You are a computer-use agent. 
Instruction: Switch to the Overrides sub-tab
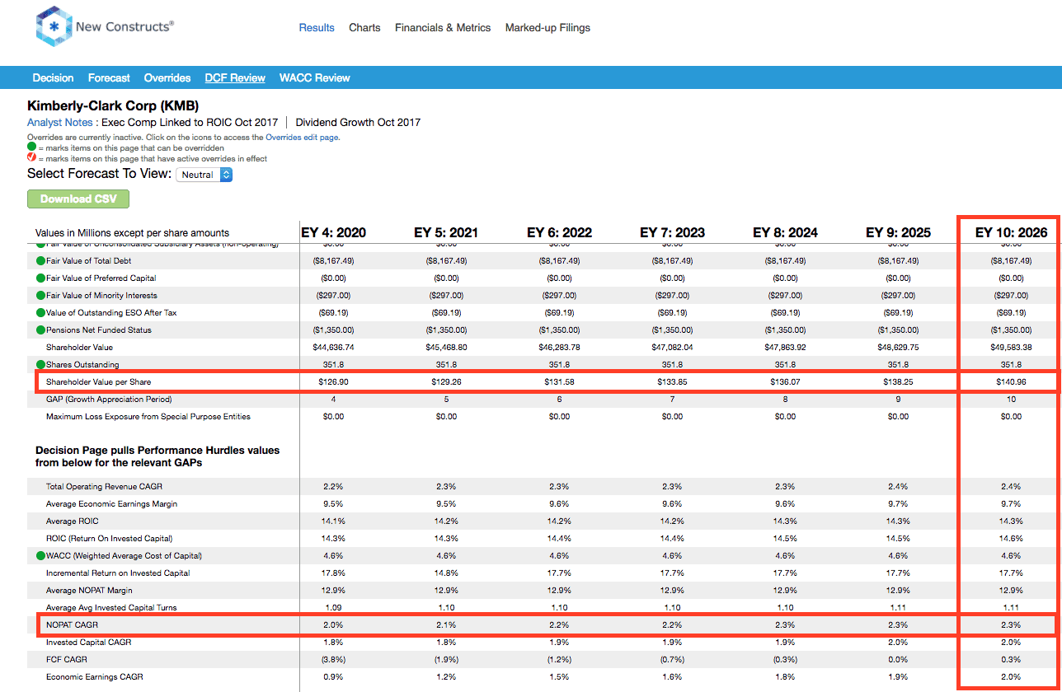(167, 78)
